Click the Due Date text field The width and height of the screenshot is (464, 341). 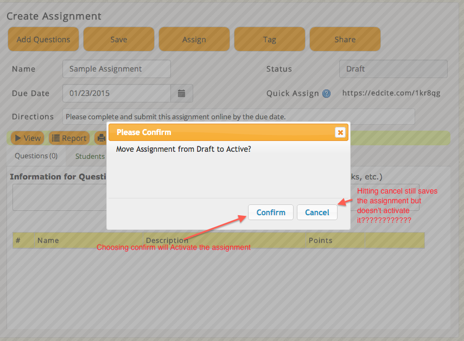pyautogui.click(x=116, y=93)
